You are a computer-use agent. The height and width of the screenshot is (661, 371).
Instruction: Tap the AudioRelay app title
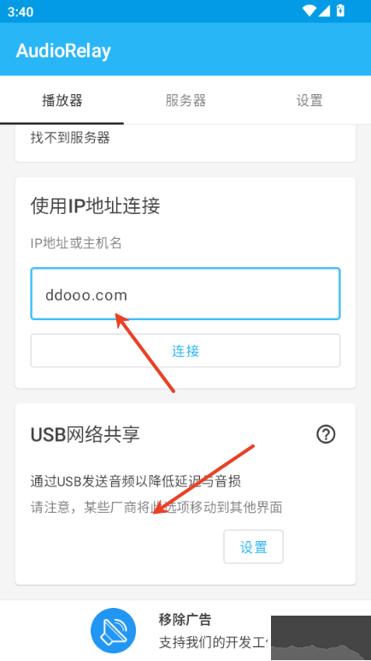click(x=63, y=51)
